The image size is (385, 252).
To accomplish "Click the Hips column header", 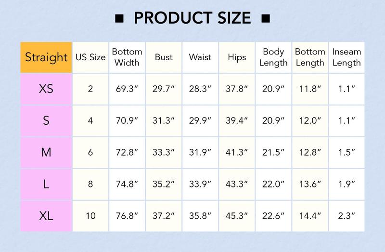I will [x=237, y=57].
